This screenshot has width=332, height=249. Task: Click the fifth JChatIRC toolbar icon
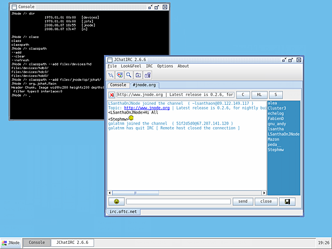[x=147, y=75]
